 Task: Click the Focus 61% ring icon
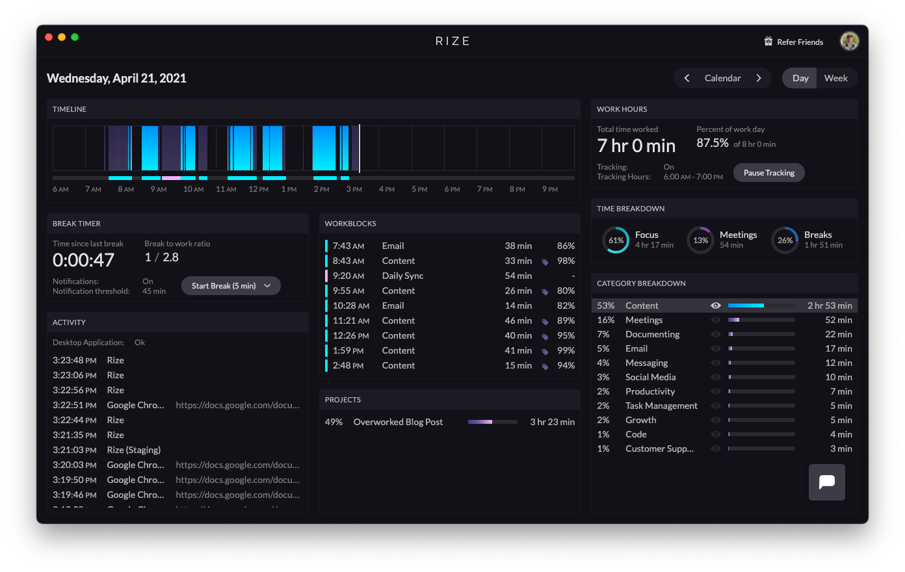tap(616, 240)
